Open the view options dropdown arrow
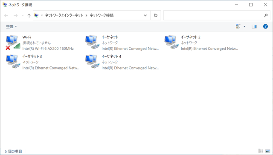273x155 pixels. click(x=244, y=26)
